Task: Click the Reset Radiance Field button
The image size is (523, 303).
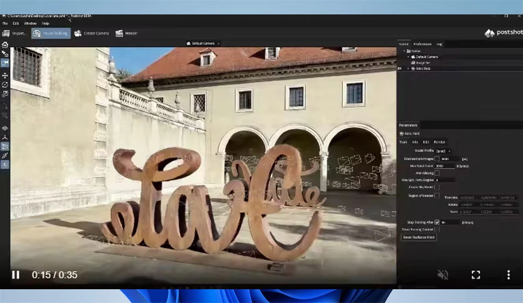Action: tap(419, 237)
